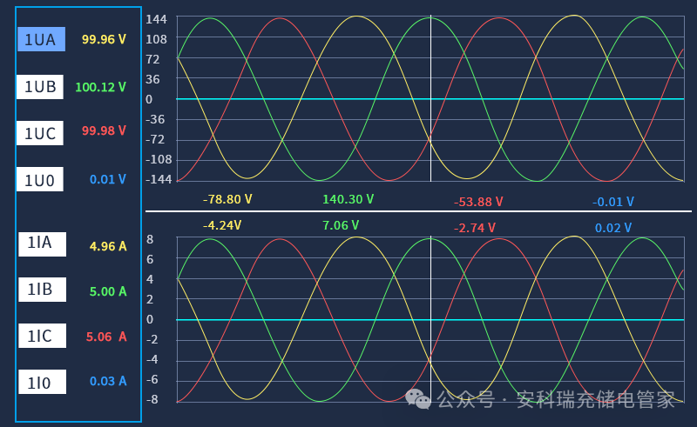Click the -53.88 V cursor value
This screenshot has height=427, width=697.
click(478, 202)
